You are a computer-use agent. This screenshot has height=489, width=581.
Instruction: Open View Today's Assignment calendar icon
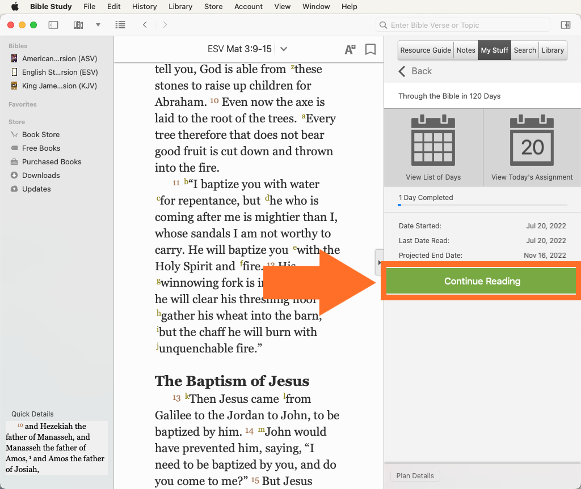click(x=532, y=147)
